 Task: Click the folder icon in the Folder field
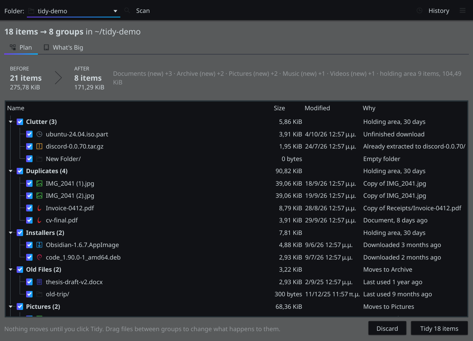click(31, 11)
